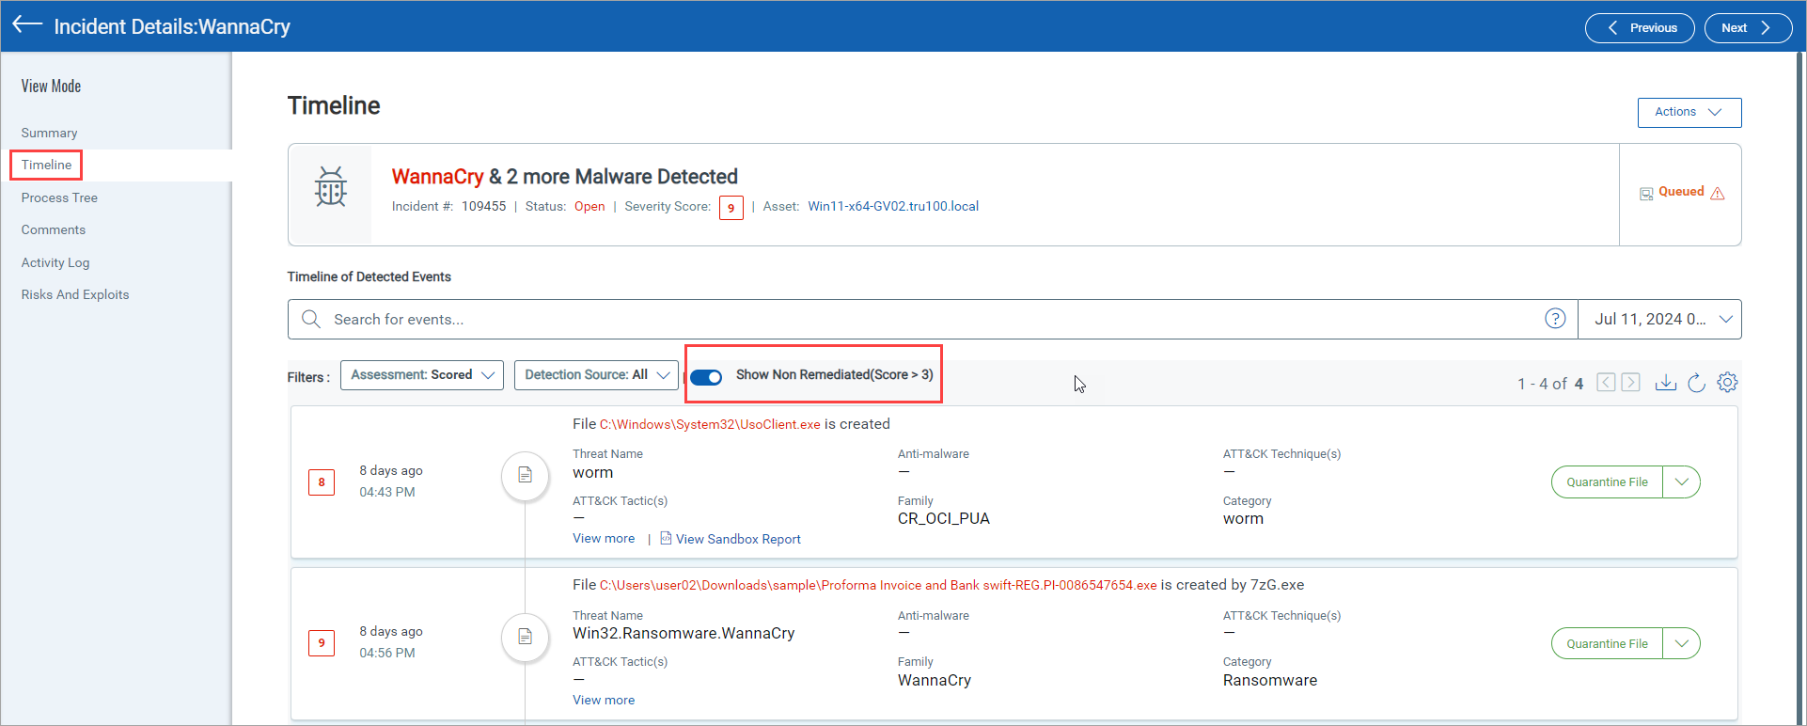
Task: Click the Previous incident button
Action: click(1639, 27)
